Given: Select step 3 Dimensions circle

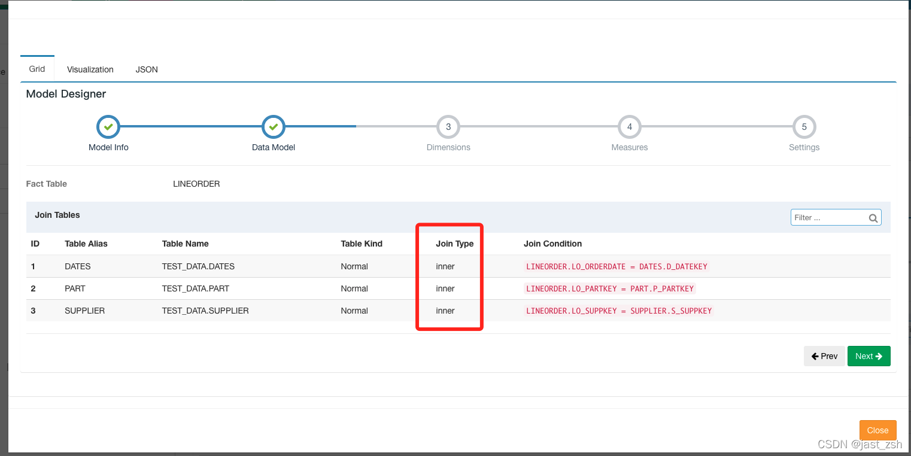Looking at the screenshot, I should click(x=448, y=127).
